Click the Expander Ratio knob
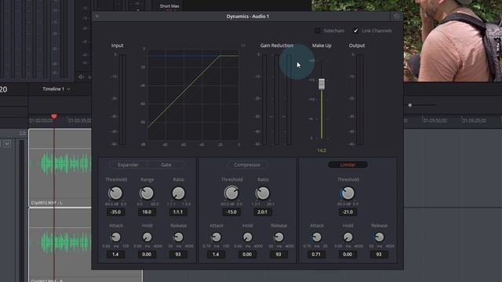502x282 pixels. coord(178,193)
